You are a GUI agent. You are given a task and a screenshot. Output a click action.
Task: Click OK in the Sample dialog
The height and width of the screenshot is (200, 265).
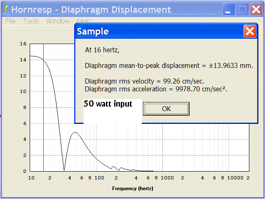[166, 109]
